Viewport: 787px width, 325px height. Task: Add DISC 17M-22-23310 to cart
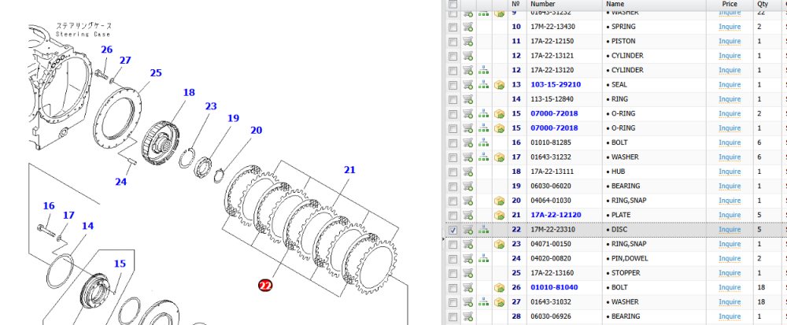467,230
